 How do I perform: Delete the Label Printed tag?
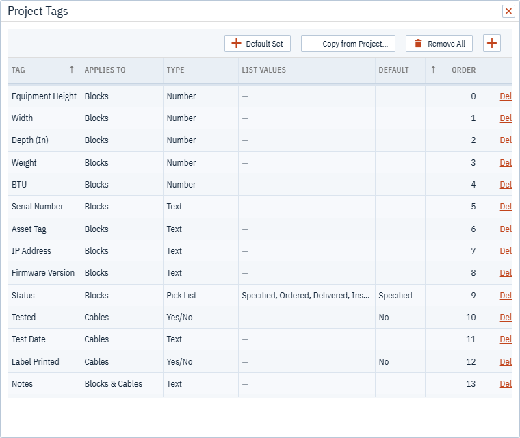click(x=506, y=361)
